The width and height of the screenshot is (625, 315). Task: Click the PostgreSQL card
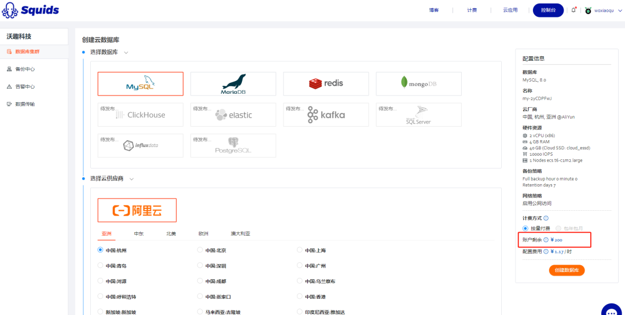233,145
